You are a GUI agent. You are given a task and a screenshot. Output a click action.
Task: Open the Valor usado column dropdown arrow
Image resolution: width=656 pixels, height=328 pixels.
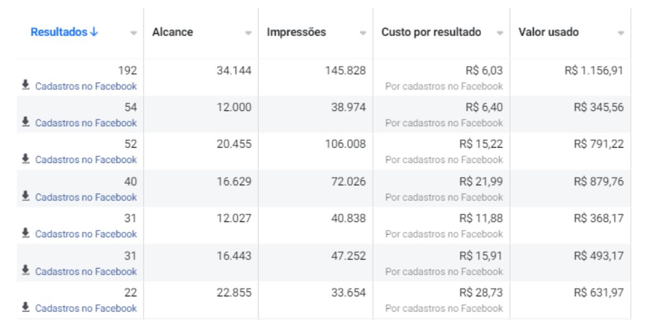[620, 33]
